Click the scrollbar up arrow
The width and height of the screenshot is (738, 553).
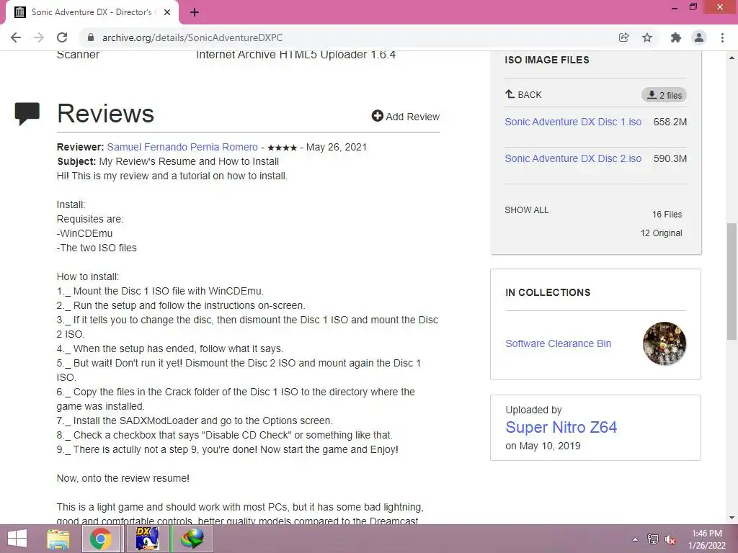[732, 58]
